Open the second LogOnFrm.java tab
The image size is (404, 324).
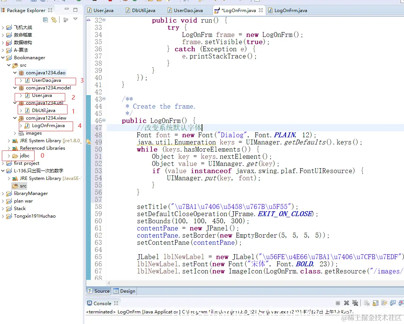coord(288,10)
